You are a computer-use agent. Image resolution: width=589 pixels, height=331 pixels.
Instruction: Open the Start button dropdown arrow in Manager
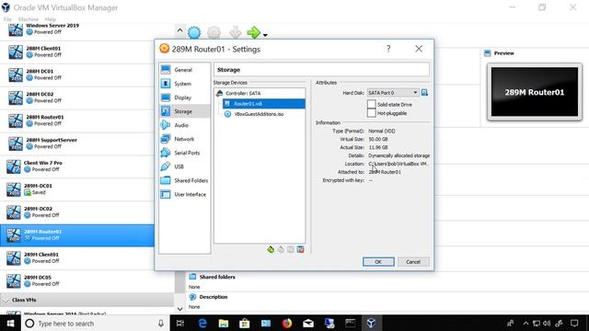pos(265,35)
